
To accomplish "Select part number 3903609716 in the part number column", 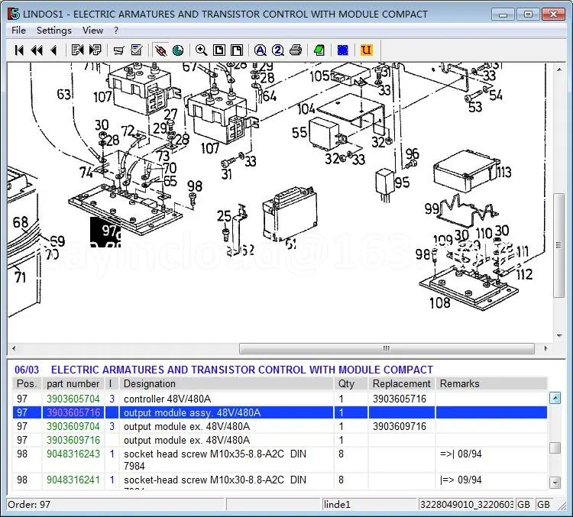I will click(x=73, y=441).
